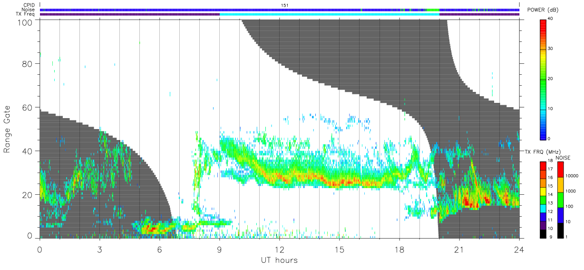Viewport: 584px width, 270px height.
Task: Click the red 17–18 MHz swatch in TX FRQ legend
Action: (543, 166)
